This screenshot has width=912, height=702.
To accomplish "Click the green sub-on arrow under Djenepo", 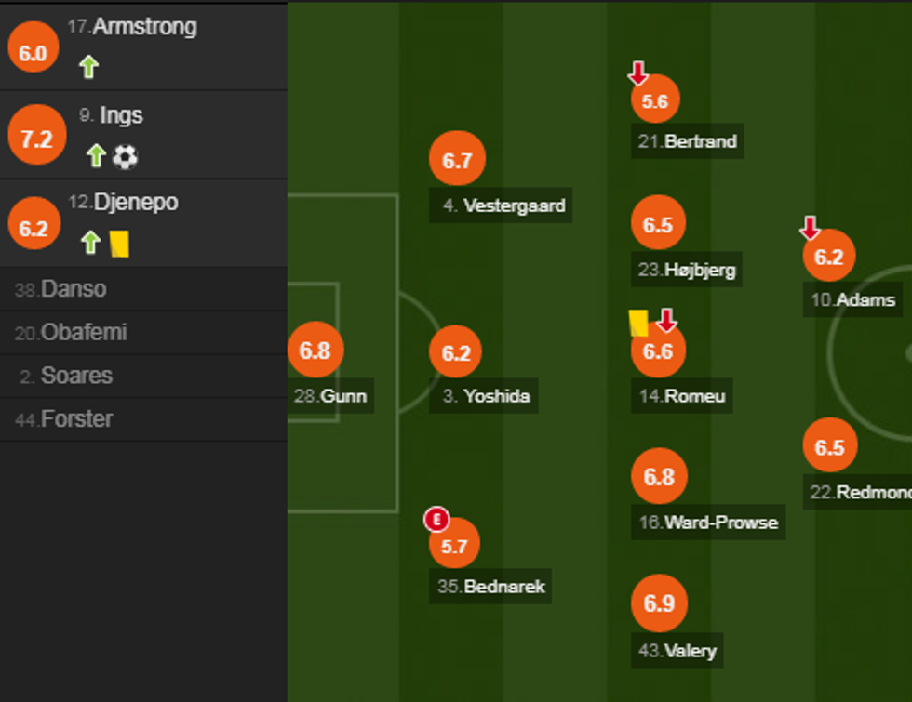I will tap(90, 243).
